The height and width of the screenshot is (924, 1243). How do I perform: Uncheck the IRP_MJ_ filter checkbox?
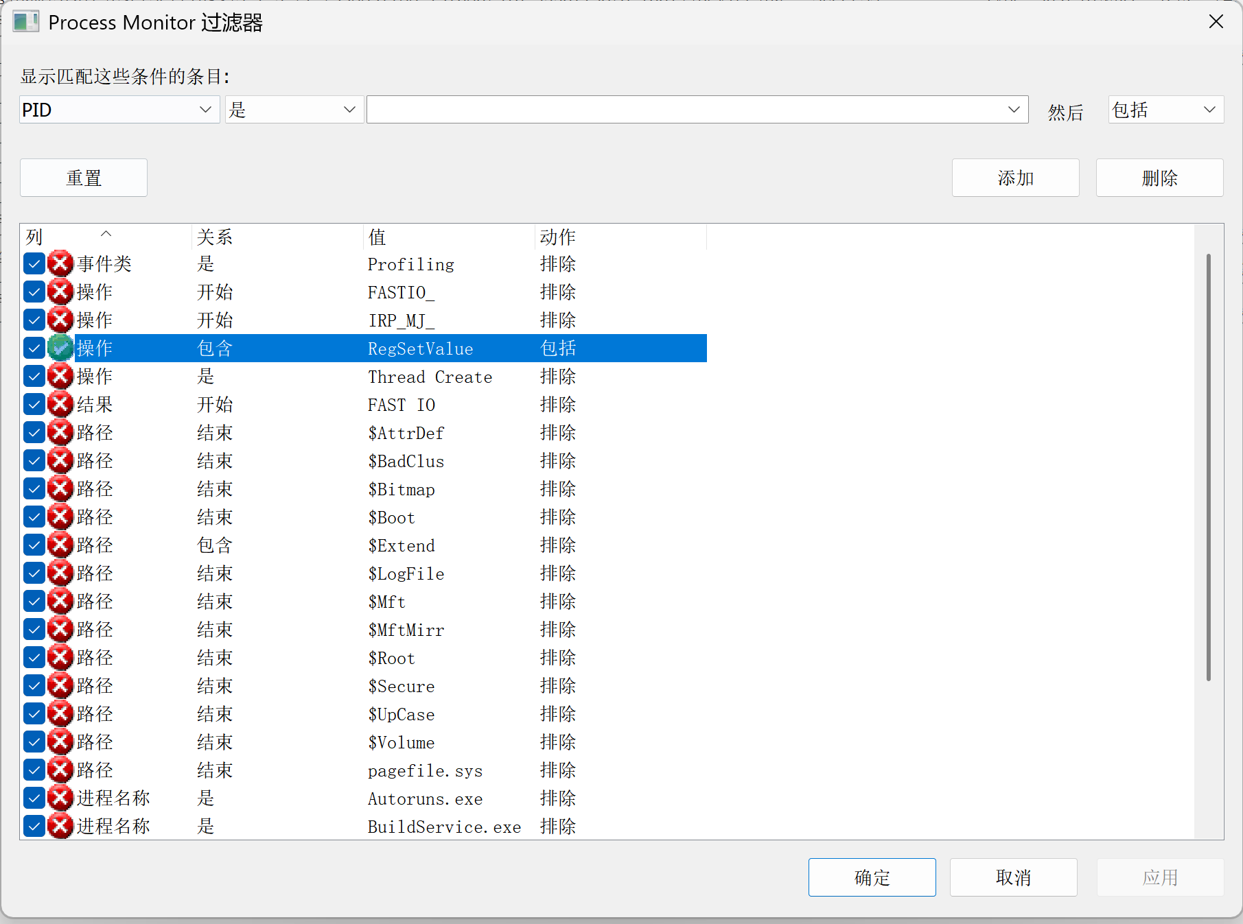pyautogui.click(x=34, y=320)
